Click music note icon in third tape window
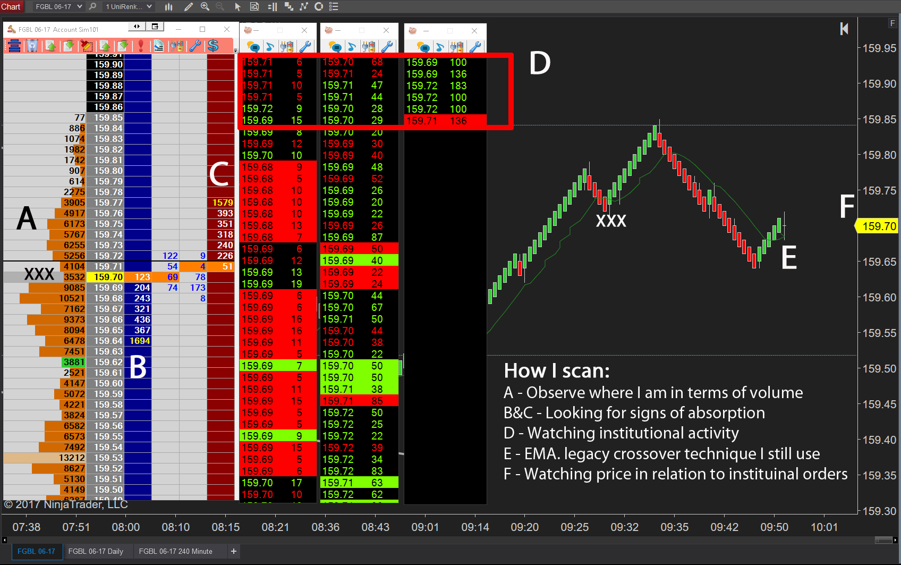Viewport: 901px width, 565px height. coord(439,47)
